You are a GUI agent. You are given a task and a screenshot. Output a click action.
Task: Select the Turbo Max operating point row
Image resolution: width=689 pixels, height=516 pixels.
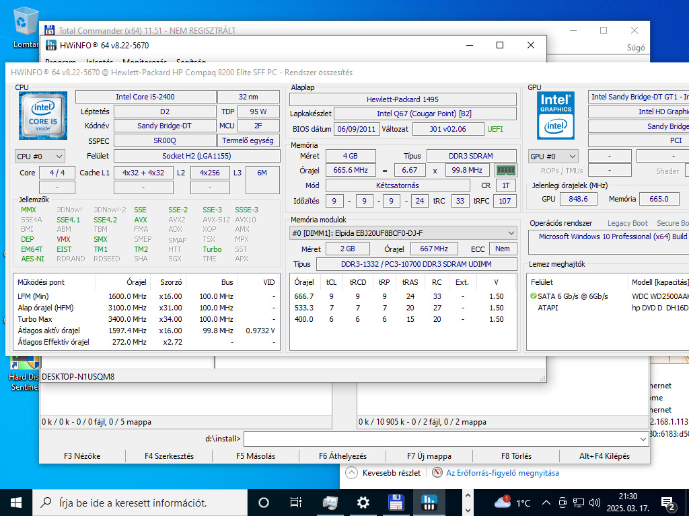tap(146, 319)
